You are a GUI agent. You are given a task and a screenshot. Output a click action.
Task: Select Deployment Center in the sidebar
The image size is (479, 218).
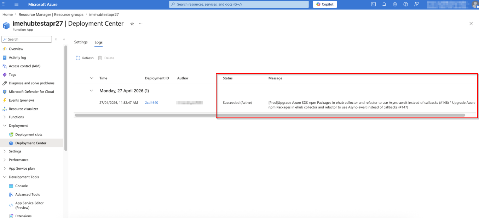[31, 143]
